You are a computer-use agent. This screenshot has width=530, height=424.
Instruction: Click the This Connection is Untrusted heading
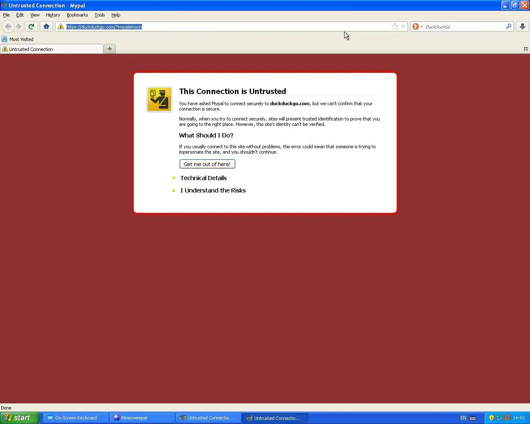click(232, 92)
